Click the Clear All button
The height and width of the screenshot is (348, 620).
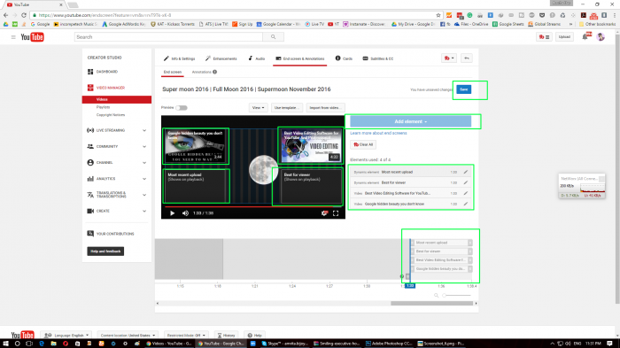click(x=363, y=144)
